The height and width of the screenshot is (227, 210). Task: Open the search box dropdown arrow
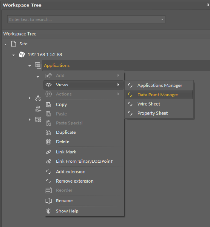[x=162, y=19]
